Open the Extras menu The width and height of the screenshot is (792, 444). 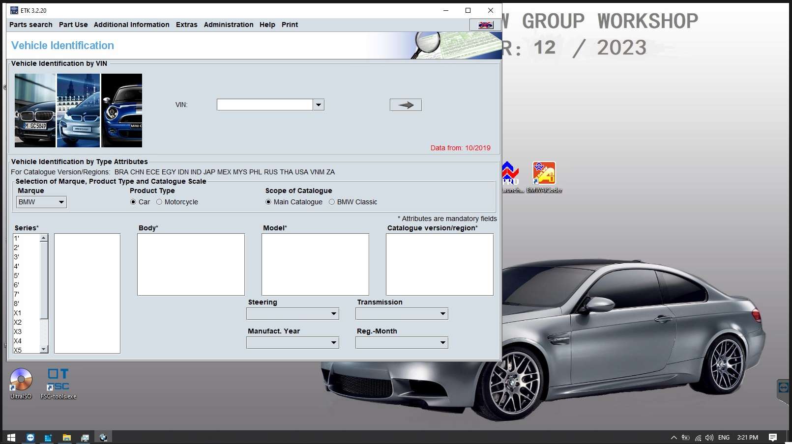186,25
